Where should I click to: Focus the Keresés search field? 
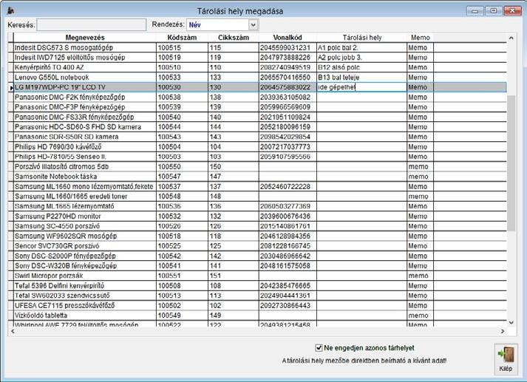tap(92, 25)
